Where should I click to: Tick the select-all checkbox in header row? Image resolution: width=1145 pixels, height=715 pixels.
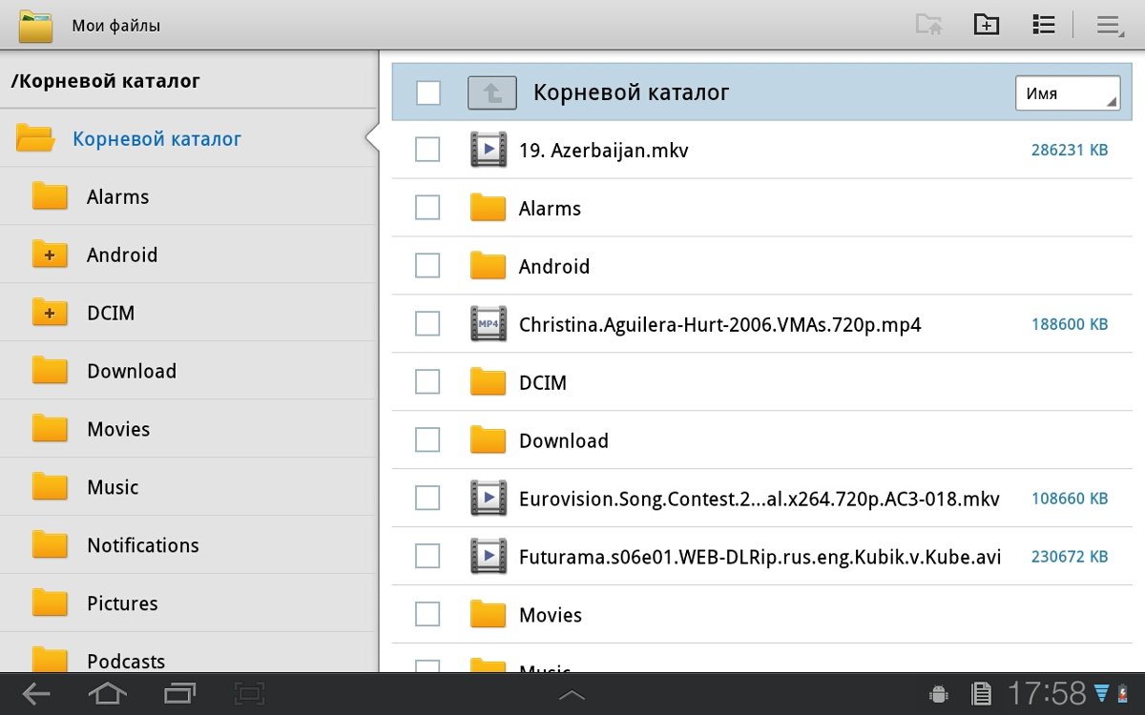pos(428,92)
